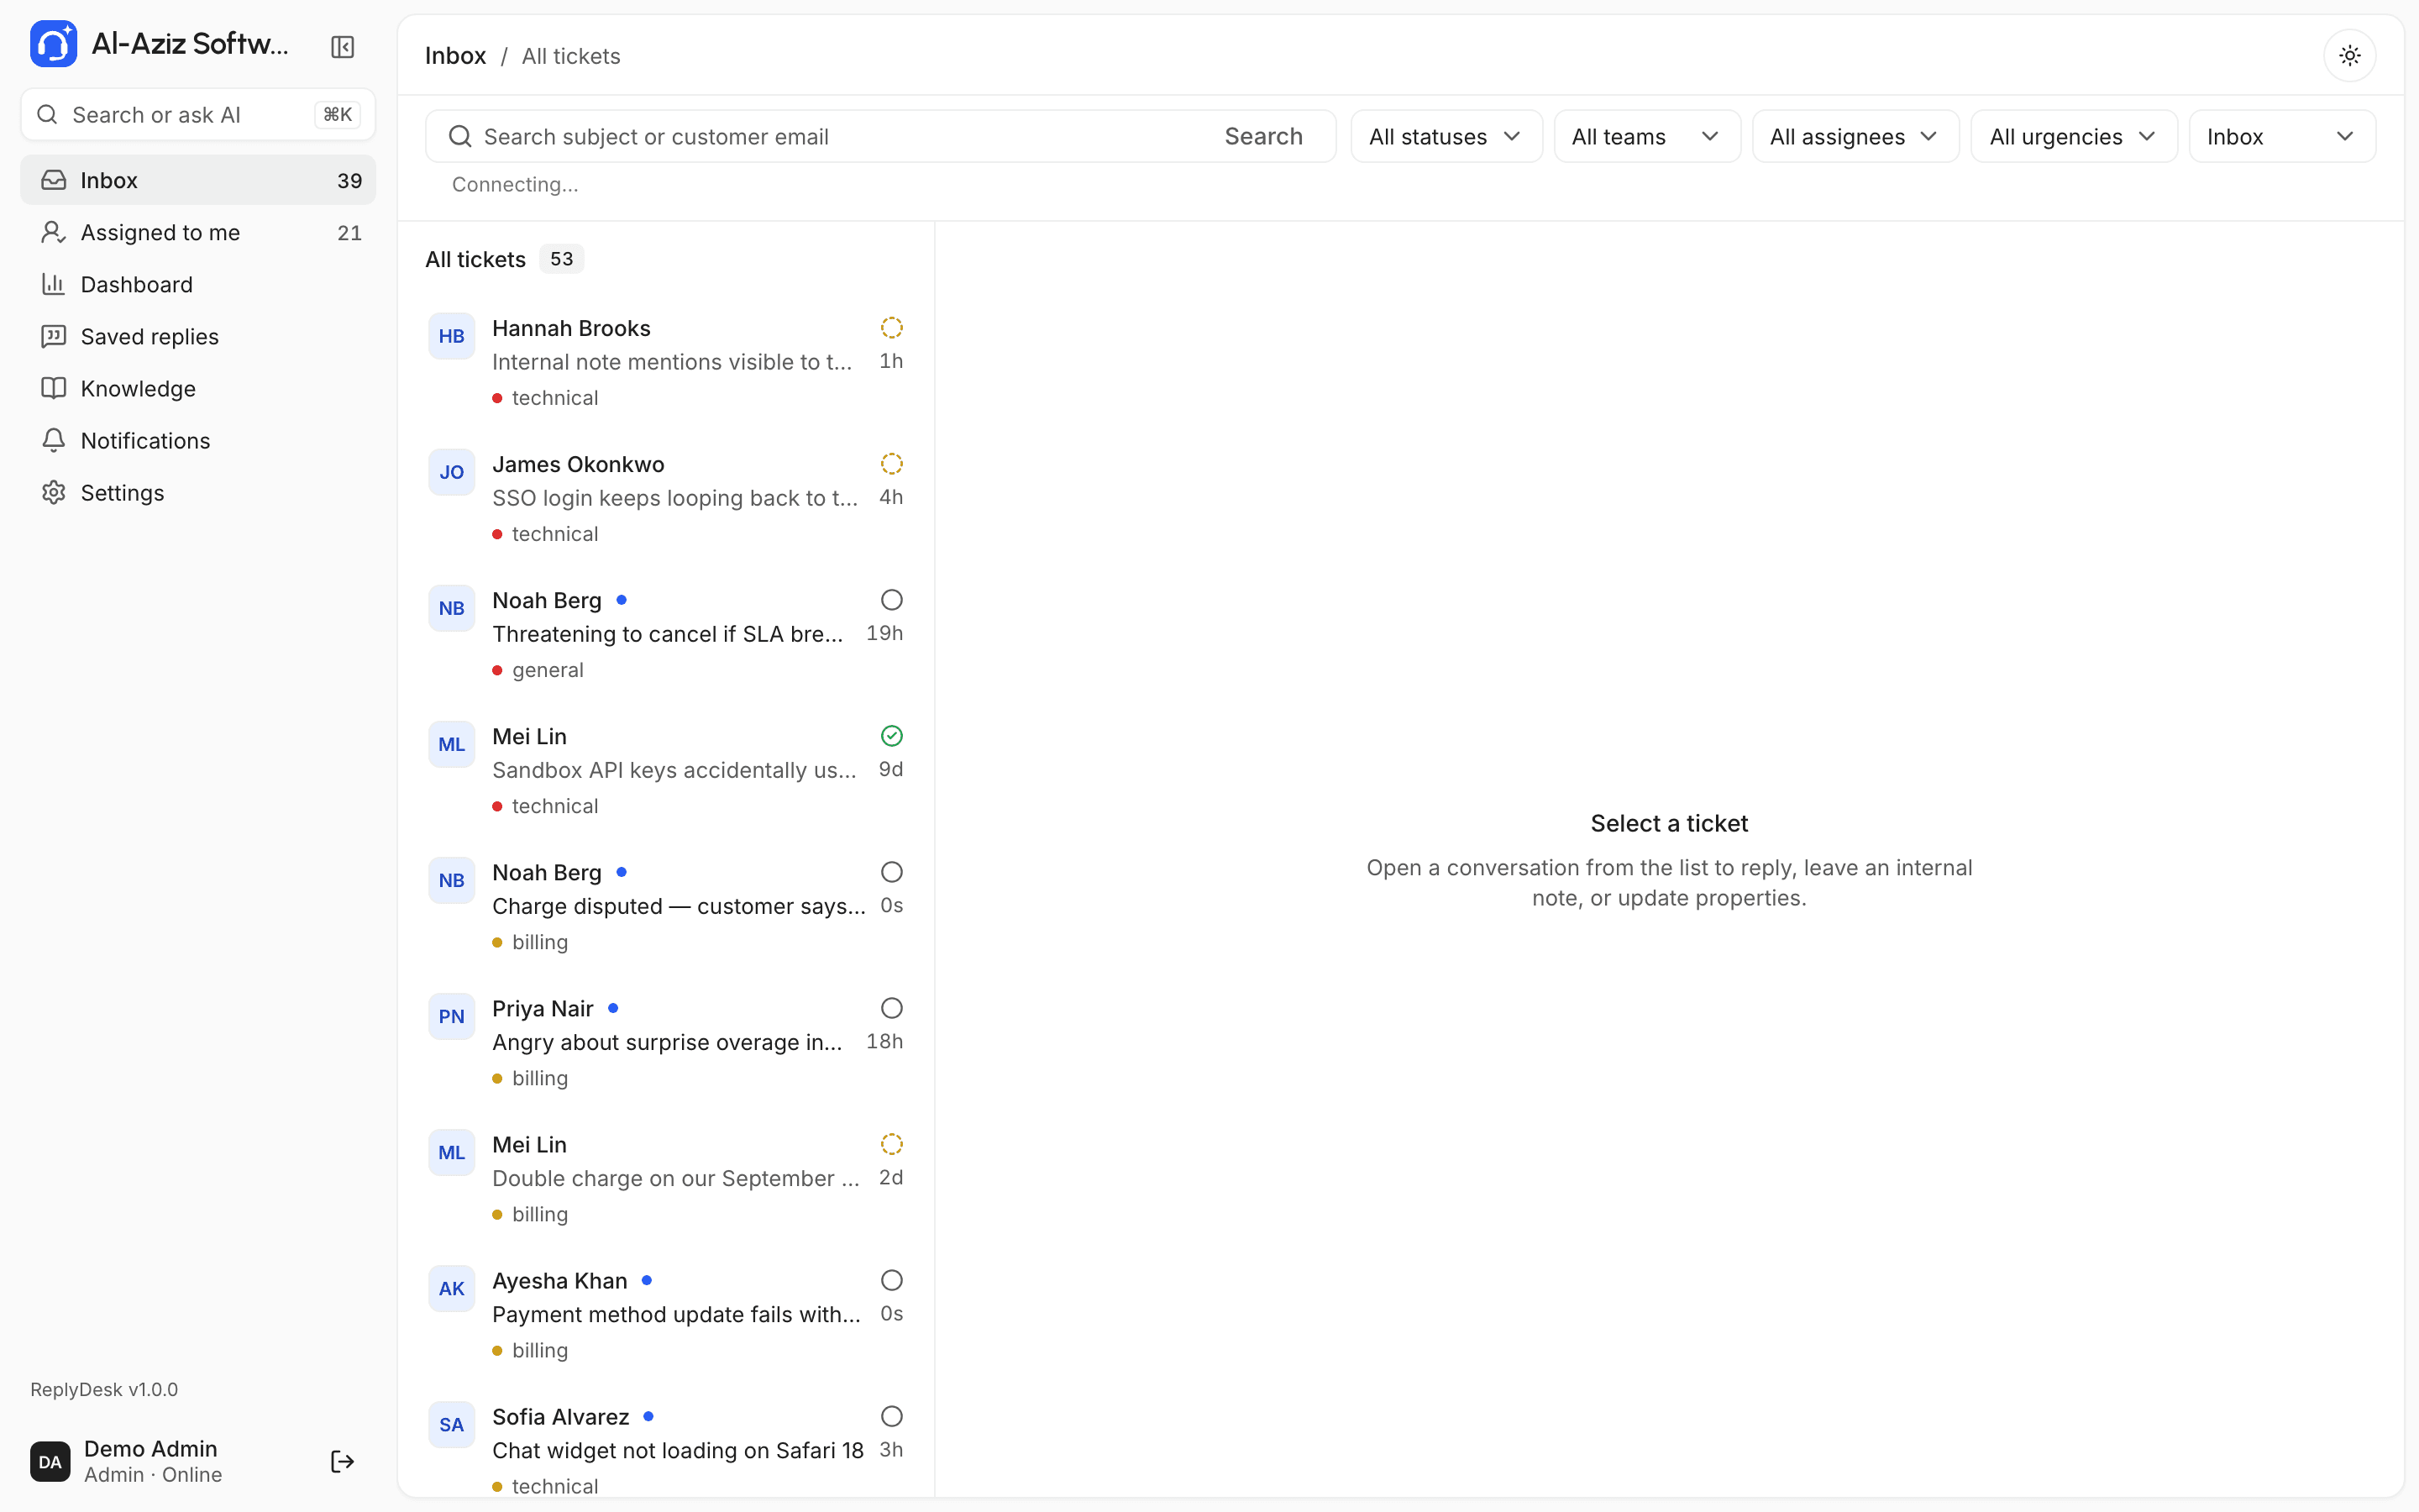Open Payment method update fails ticket
2419x1512 pixels.
tap(666, 1314)
